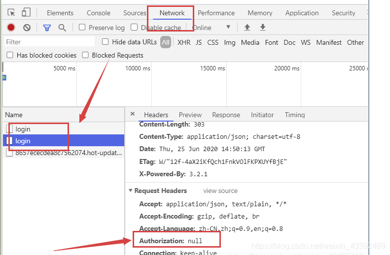
Task: Open the network search magnifier
Action: coord(62,28)
